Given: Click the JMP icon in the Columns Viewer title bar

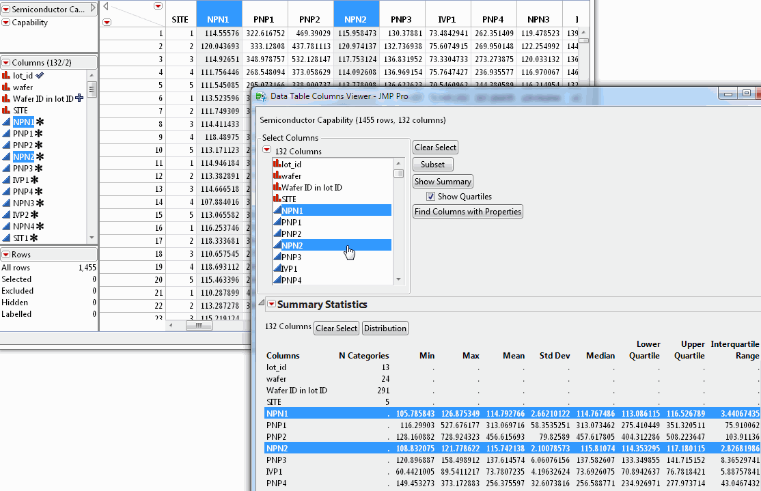Looking at the screenshot, I should coord(262,96).
